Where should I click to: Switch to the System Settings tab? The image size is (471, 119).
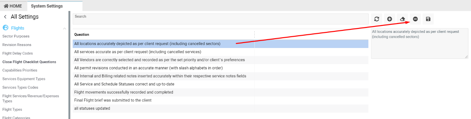point(47,6)
